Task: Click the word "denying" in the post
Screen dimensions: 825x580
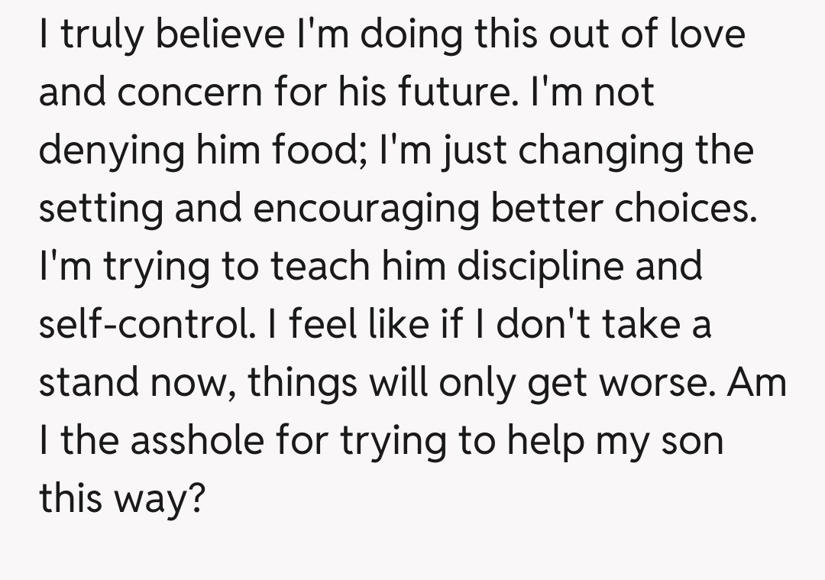Action: [x=112, y=152]
